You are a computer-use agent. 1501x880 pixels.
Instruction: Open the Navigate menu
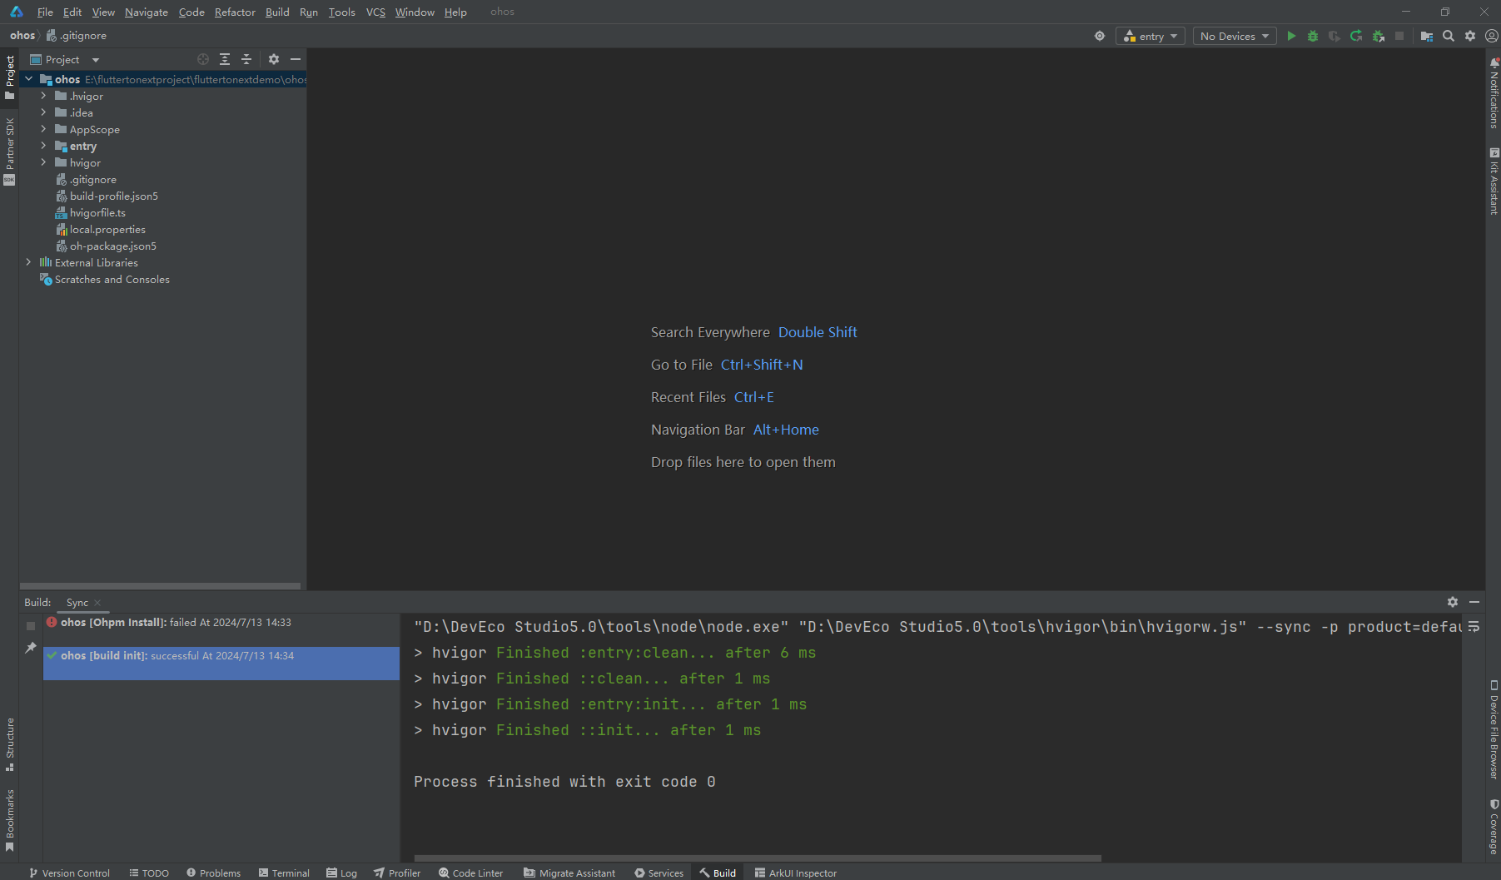pos(147,12)
